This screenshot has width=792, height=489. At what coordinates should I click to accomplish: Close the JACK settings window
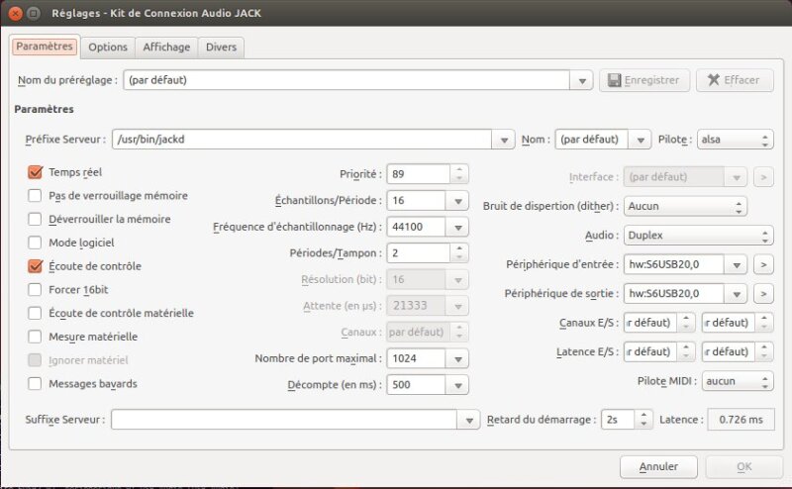coord(16,13)
